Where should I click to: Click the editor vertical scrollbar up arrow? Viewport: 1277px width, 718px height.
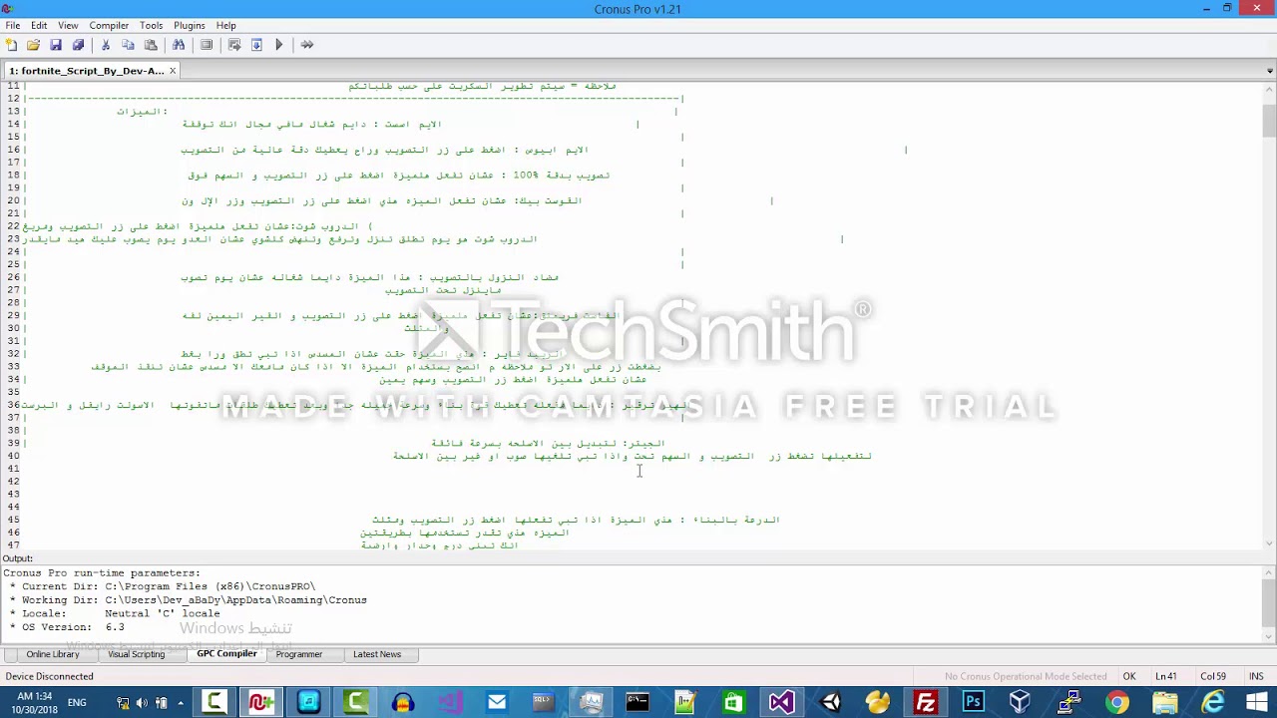click(1269, 91)
